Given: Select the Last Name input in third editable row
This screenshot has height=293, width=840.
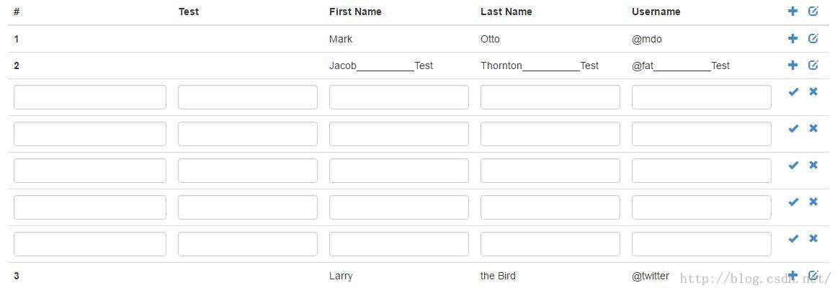Looking at the screenshot, I should [550, 171].
